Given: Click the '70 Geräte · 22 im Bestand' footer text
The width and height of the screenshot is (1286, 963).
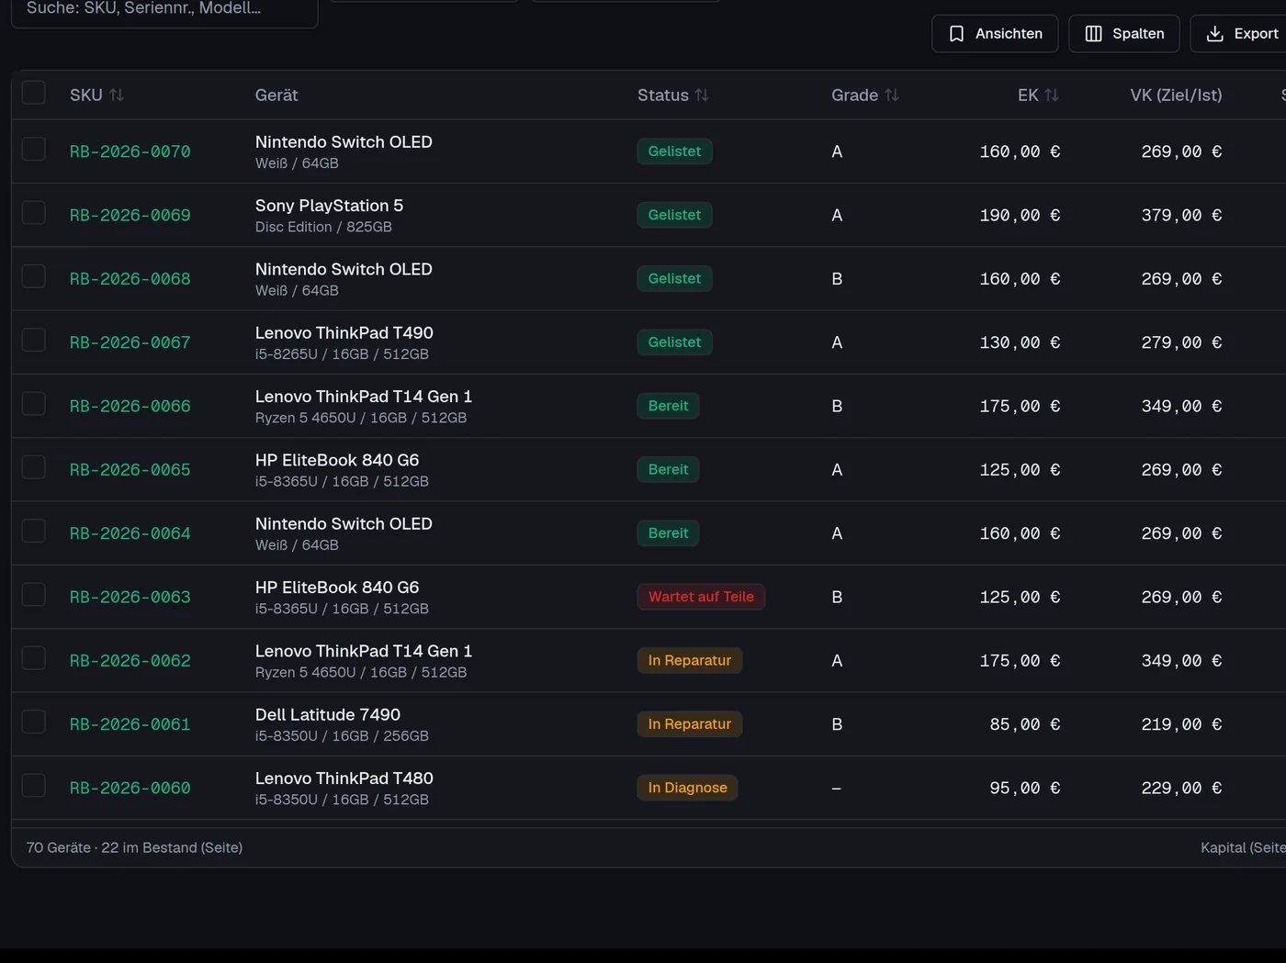Looking at the screenshot, I should (x=134, y=847).
